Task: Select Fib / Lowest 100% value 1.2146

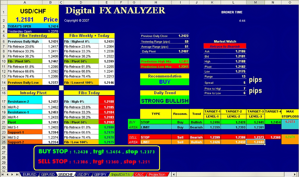Action: coord(107,83)
